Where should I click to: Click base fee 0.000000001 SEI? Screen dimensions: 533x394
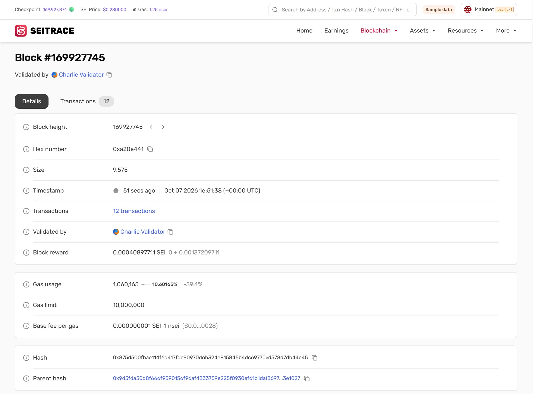click(x=137, y=326)
